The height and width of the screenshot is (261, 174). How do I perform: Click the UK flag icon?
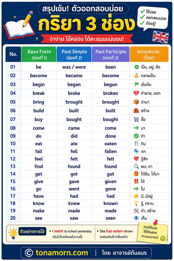pyautogui.click(x=160, y=37)
